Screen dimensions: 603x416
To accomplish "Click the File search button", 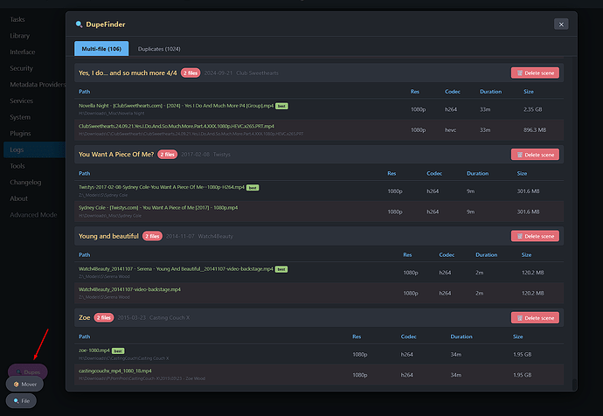I will (22, 400).
